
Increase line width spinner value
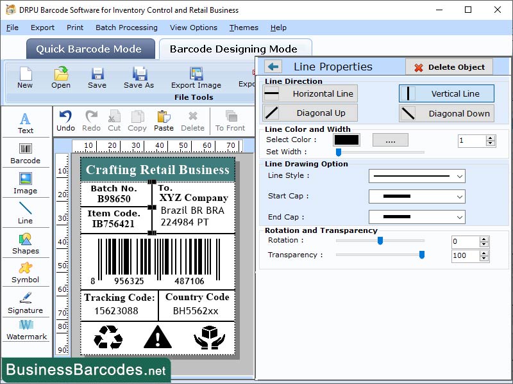point(490,138)
